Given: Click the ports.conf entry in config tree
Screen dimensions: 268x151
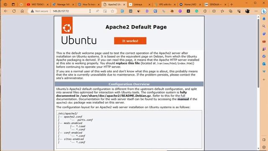Looking at the screenshot, I should [85, 120].
